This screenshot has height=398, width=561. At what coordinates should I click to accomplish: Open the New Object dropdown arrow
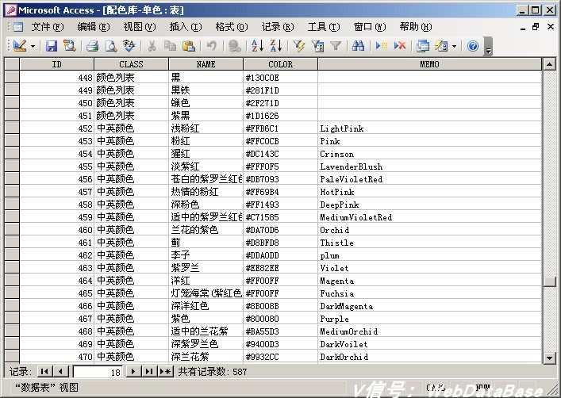click(454, 46)
